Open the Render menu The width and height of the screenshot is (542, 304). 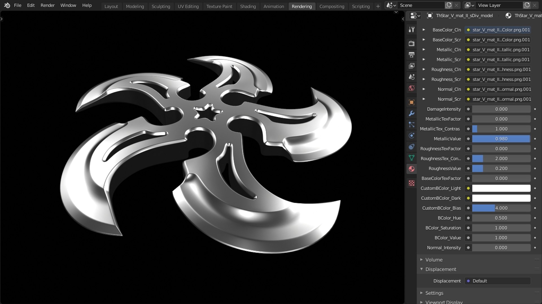[47, 5]
